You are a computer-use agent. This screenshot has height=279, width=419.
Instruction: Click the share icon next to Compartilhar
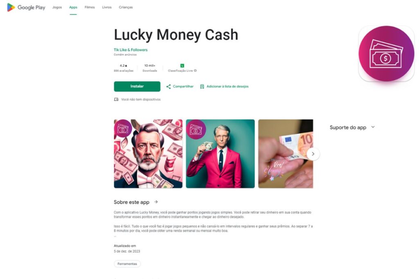click(168, 87)
